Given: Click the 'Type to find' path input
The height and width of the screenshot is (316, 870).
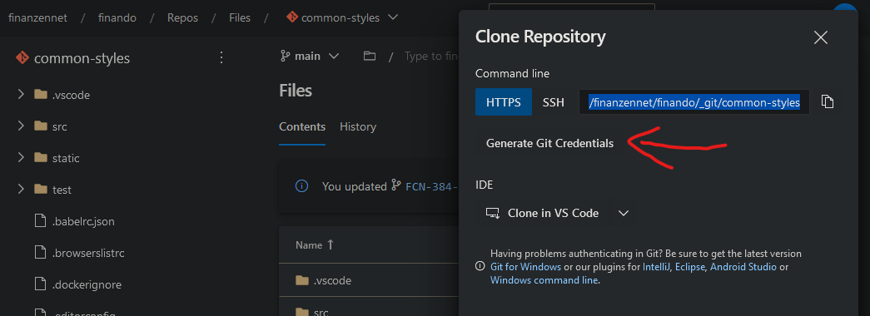Looking at the screenshot, I should click(431, 56).
